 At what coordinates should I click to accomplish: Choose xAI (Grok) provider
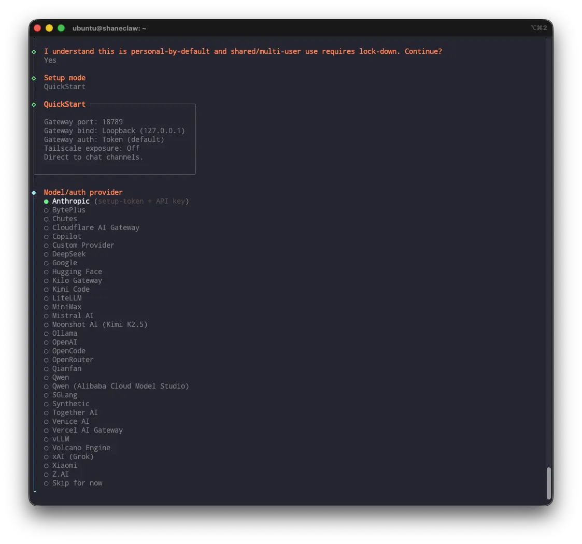click(68, 457)
